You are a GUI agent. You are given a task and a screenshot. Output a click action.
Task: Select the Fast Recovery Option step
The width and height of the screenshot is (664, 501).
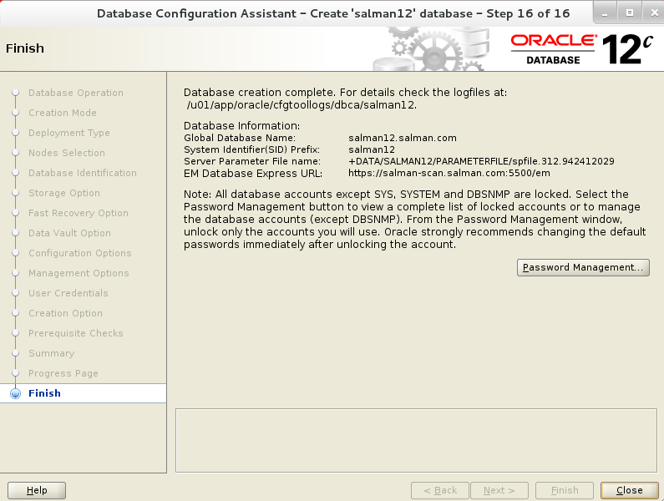[79, 213]
